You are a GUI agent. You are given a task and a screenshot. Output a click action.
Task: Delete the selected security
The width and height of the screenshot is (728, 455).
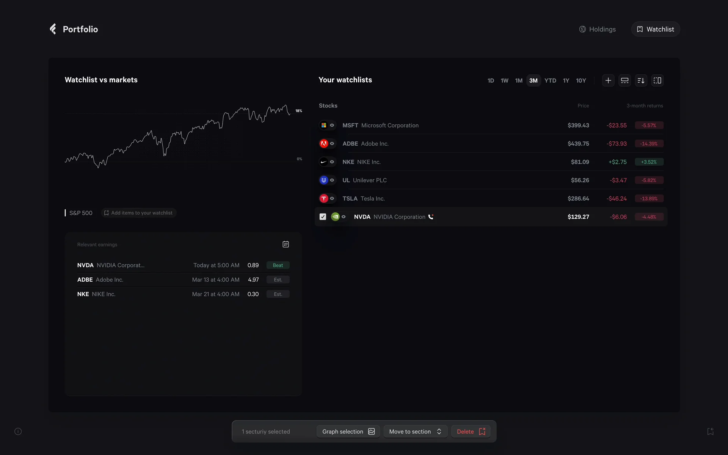point(471,431)
